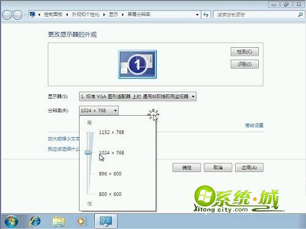Restore down the Control Panel window

286,4
